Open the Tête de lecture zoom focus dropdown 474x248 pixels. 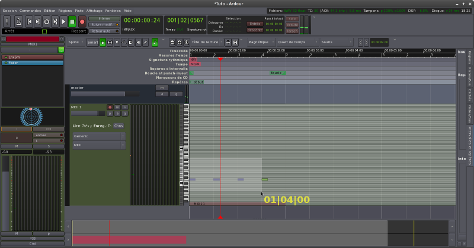pos(207,42)
